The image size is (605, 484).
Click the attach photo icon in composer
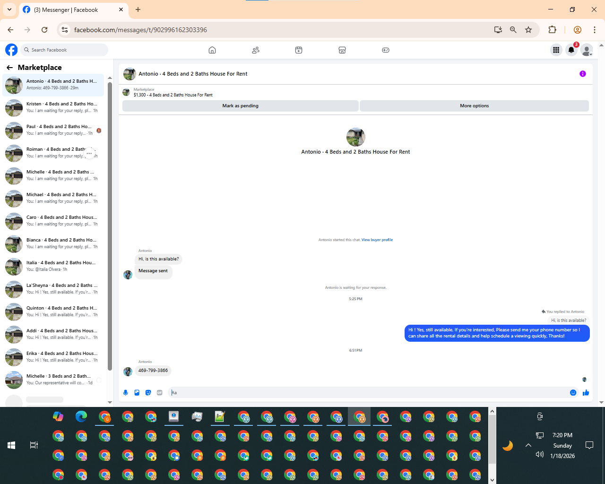coord(137,393)
